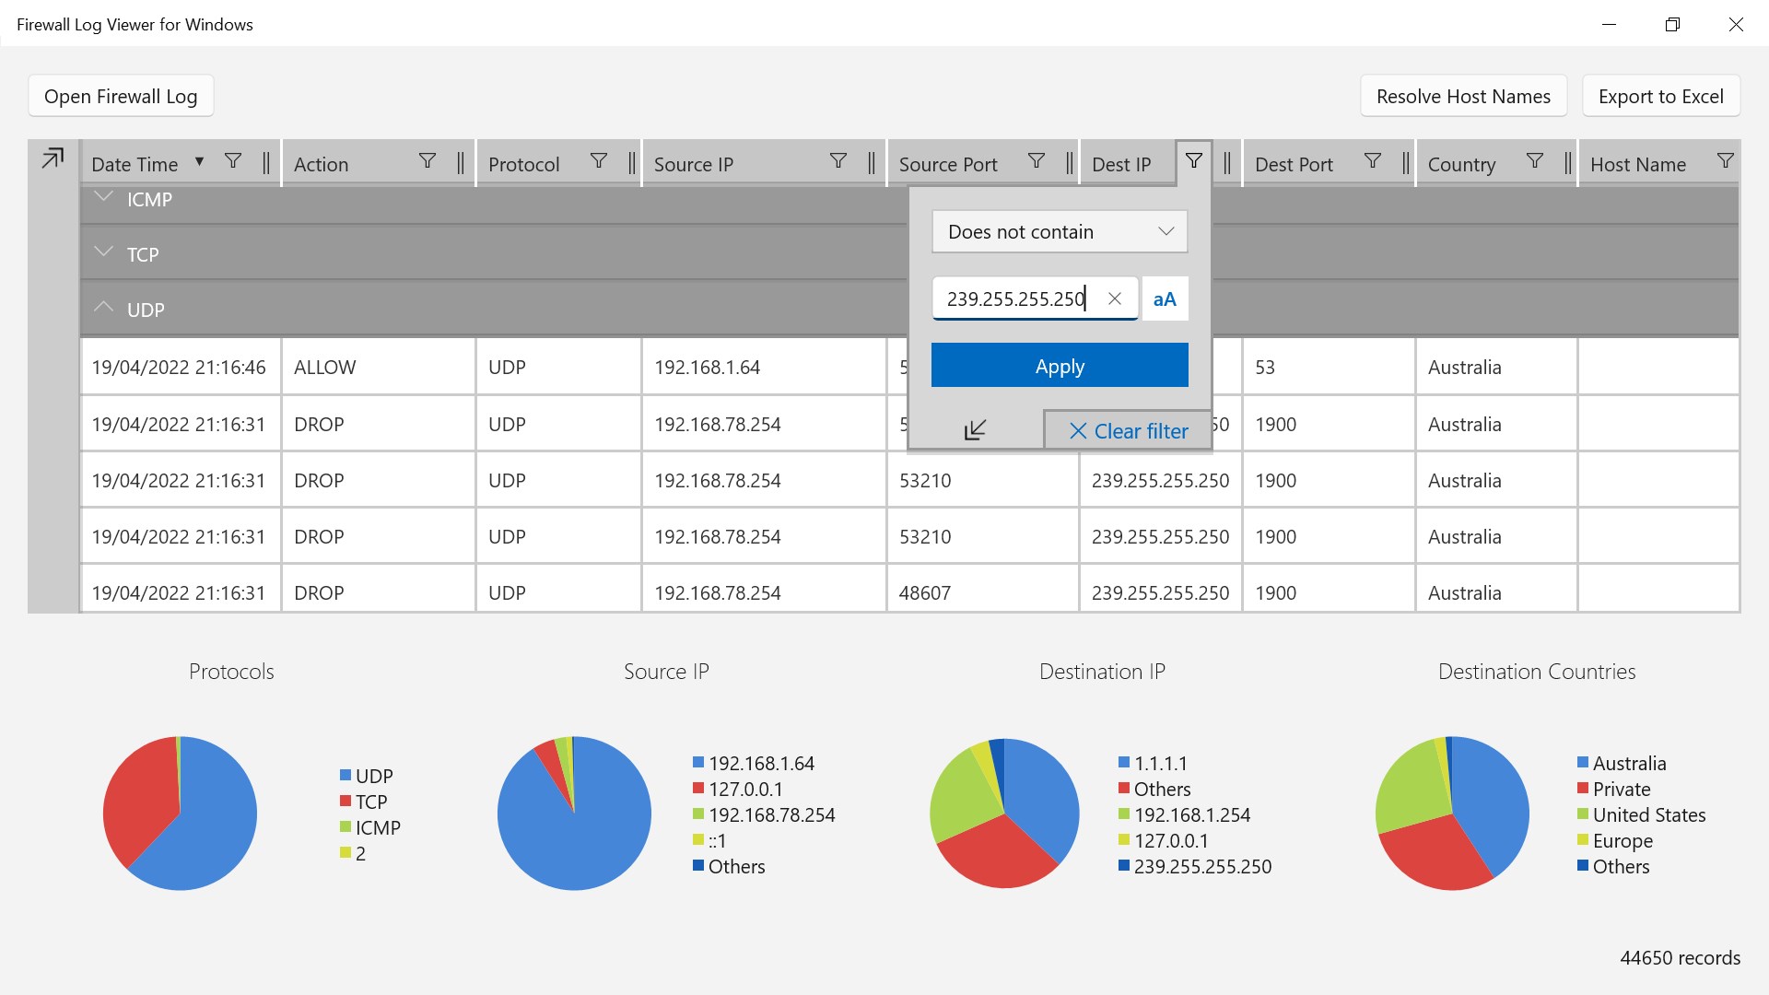This screenshot has width=1769, height=995.
Task: Click the Export to Excel button
Action: click(1660, 96)
